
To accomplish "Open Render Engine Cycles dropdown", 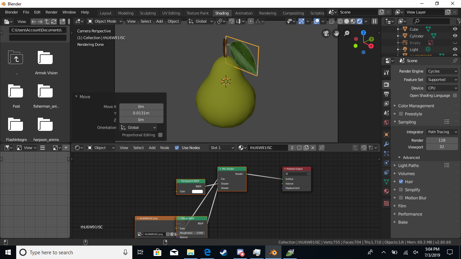I will tap(442, 71).
